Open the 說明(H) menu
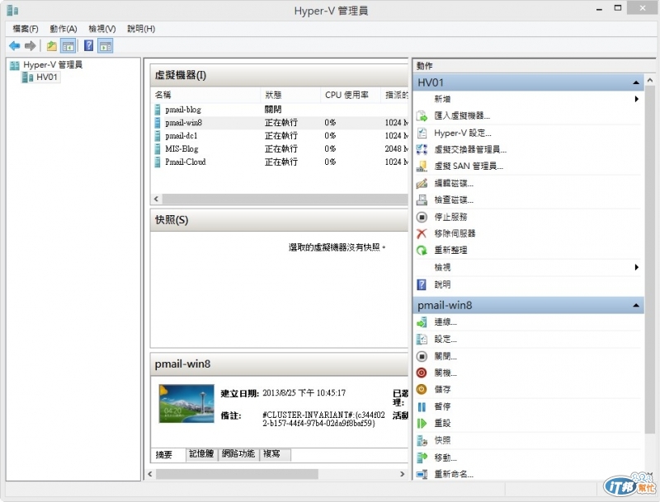The height and width of the screenshot is (502, 660). click(x=141, y=29)
